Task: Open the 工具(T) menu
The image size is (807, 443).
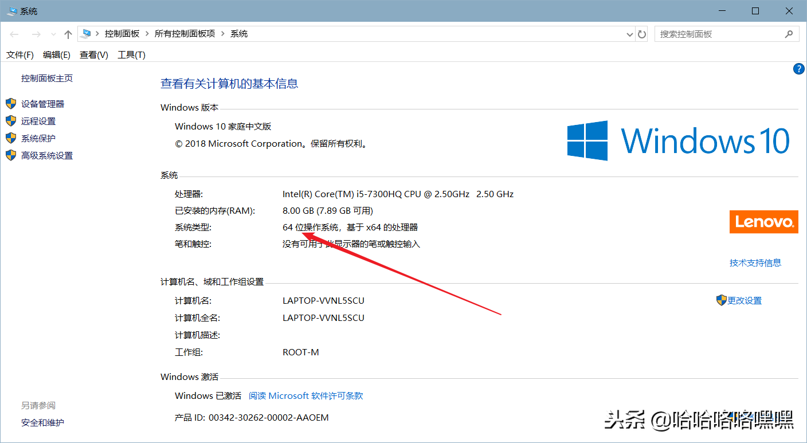Action: point(131,55)
